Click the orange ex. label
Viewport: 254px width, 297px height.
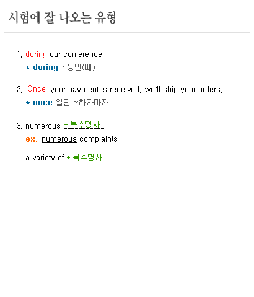32,139
